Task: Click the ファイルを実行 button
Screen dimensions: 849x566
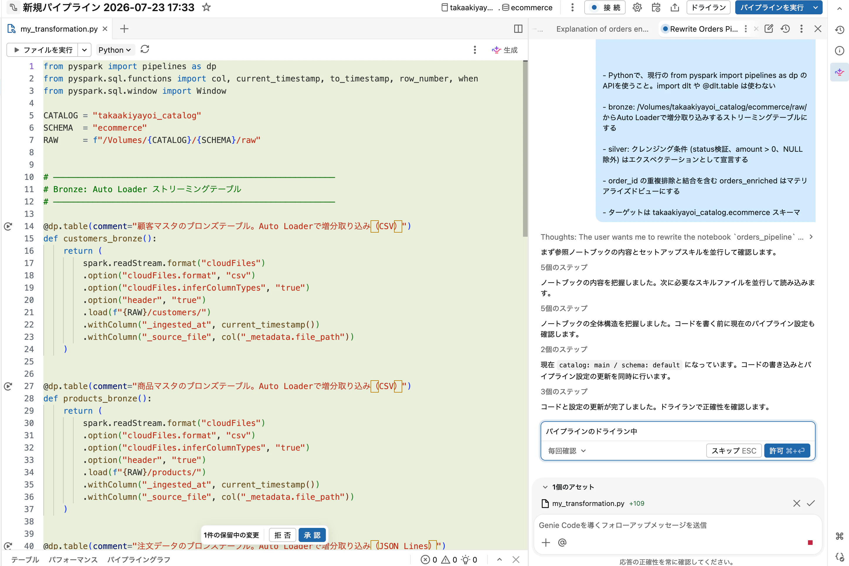Action: click(x=43, y=50)
